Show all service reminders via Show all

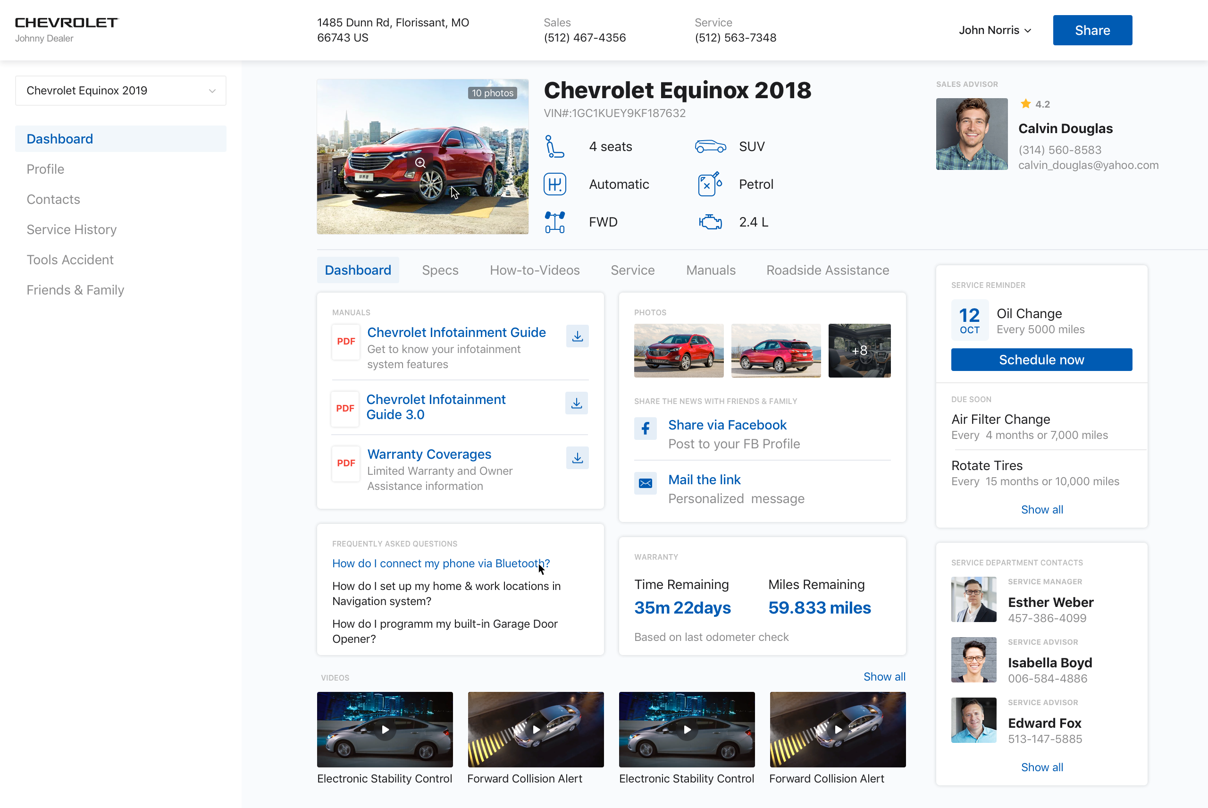(x=1042, y=510)
